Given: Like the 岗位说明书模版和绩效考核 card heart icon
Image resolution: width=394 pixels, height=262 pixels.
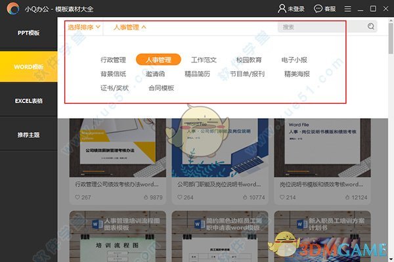Looking at the screenshot, I should [x=282, y=197].
